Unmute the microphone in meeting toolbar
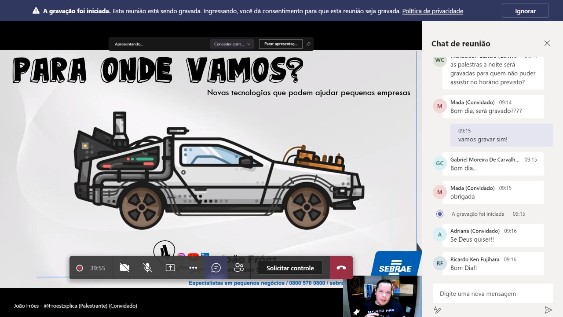 click(x=147, y=268)
